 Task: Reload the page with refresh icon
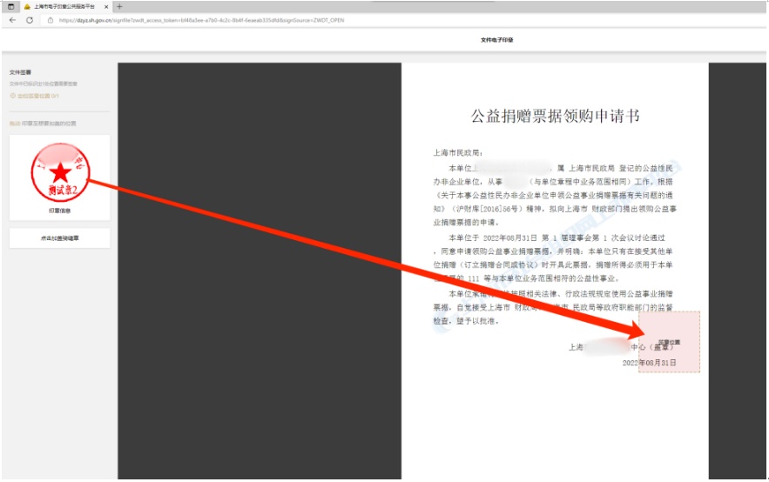coord(30,19)
